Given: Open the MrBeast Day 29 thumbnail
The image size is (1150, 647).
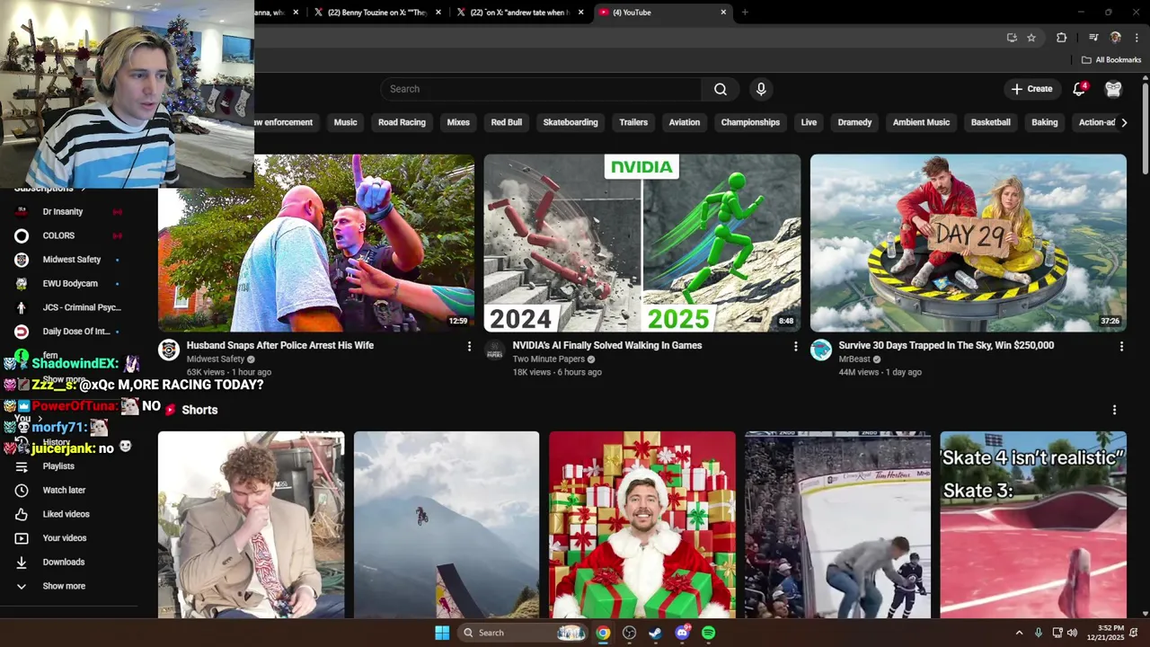Looking at the screenshot, I should pos(969,244).
